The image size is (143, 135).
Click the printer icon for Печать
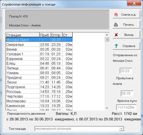click(x=116, y=25)
